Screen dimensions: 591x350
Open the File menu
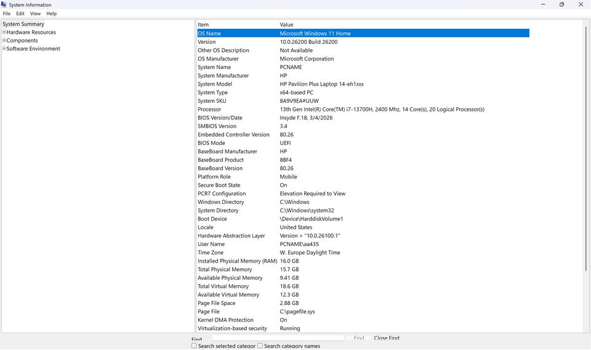7,14
